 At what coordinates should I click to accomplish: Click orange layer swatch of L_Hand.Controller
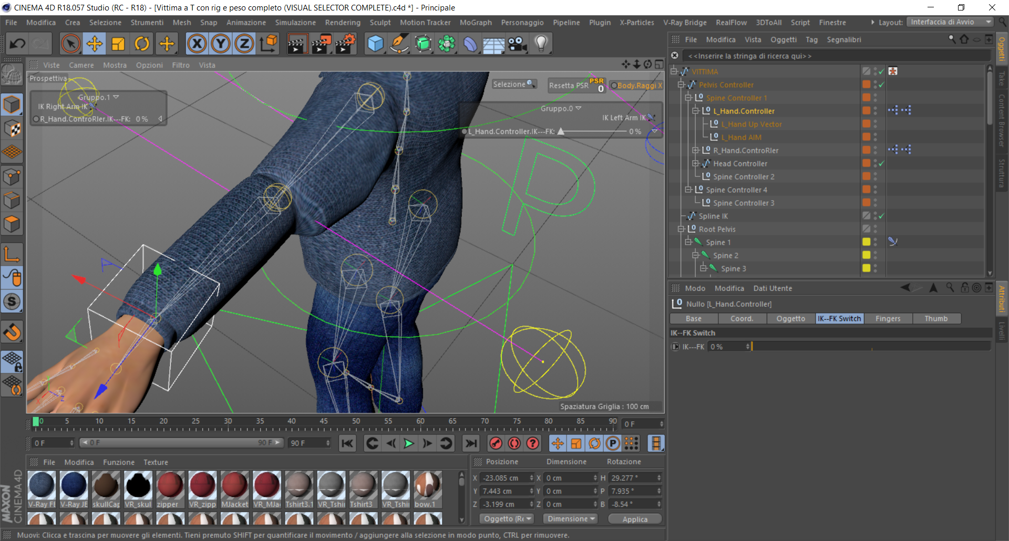pyautogui.click(x=866, y=111)
